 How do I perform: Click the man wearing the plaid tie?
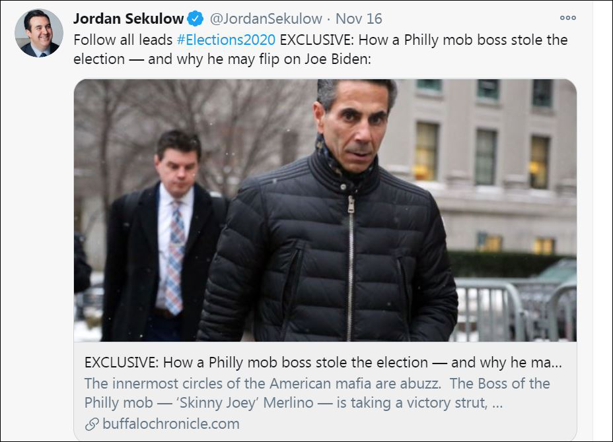(165, 244)
